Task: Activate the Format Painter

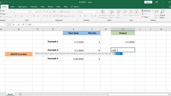Action: pos(6,17)
